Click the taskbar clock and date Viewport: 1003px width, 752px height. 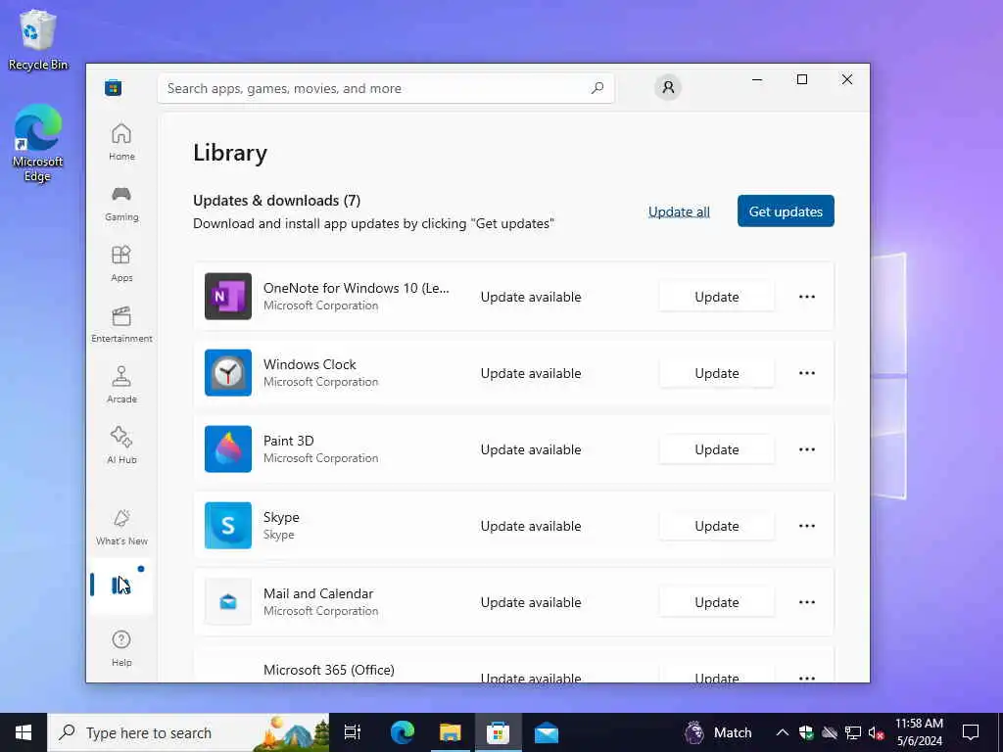tap(919, 732)
